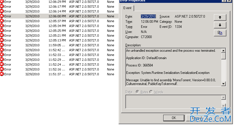This screenshot has height=125, width=234.
Task: Click error icon of 12:05:34 PM event
Action: tap(2, 26)
